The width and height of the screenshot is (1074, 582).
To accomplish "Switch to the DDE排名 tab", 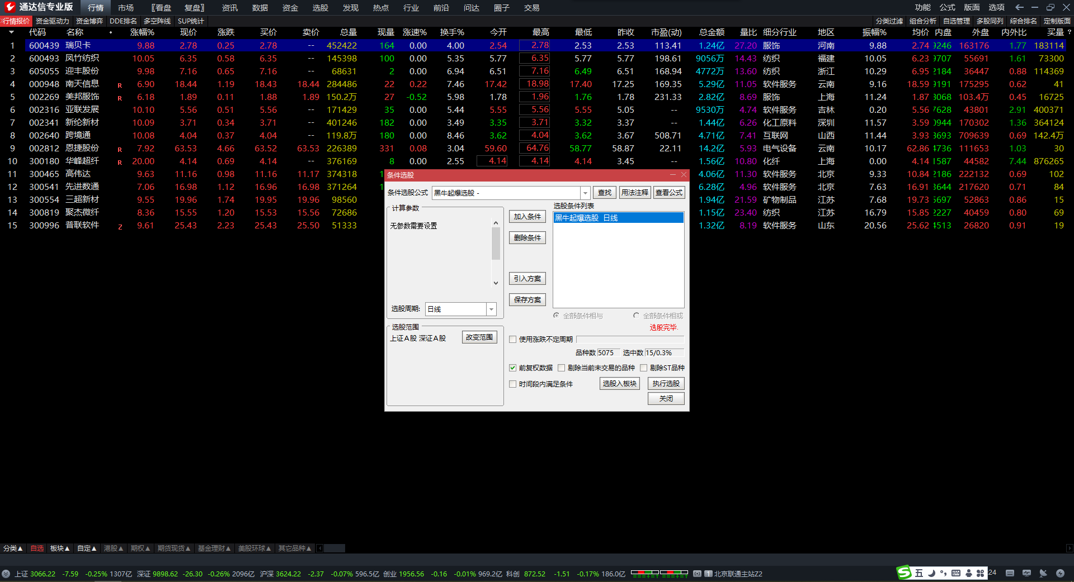I will coord(123,21).
